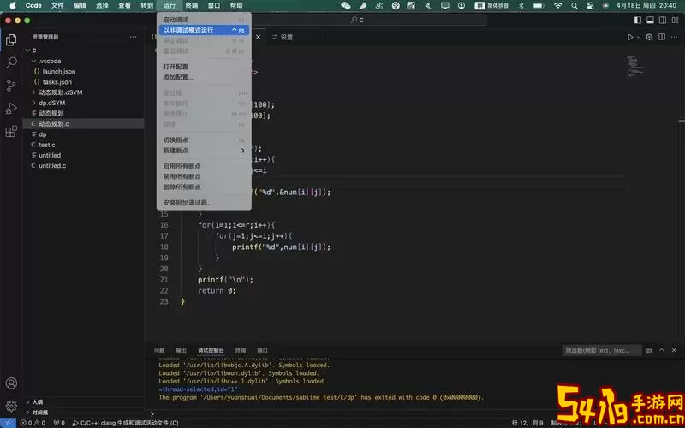Viewport: 685px width, 428px height.
Task: Collapse the .vscode folder
Action: [34, 61]
